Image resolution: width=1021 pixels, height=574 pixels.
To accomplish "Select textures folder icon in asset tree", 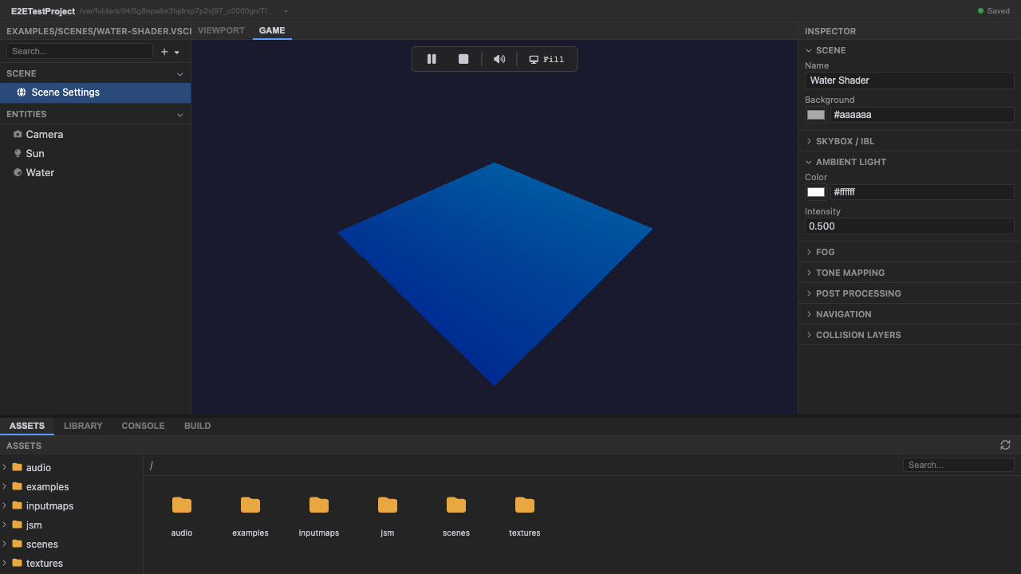I will pyautogui.click(x=18, y=563).
